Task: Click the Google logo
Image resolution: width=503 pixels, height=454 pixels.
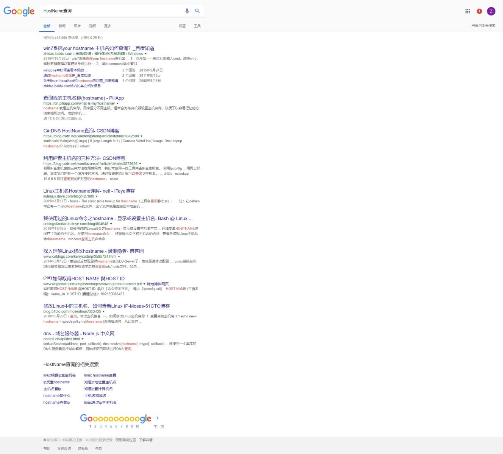Action: [19, 11]
